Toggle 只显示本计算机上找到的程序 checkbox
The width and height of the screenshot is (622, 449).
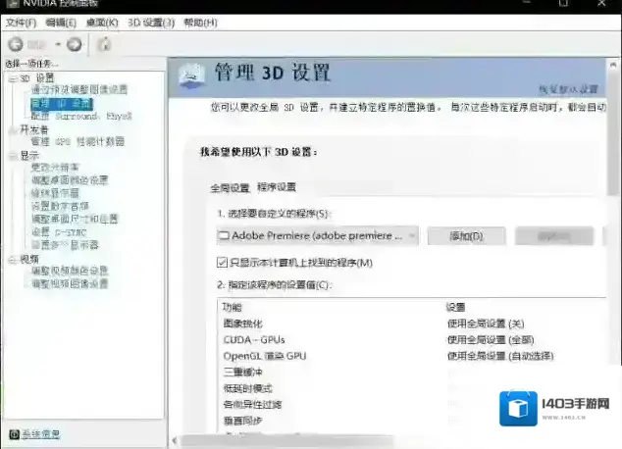222,263
